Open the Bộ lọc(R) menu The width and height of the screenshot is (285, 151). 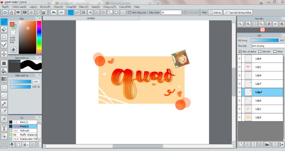pyautogui.click(x=45, y=7)
